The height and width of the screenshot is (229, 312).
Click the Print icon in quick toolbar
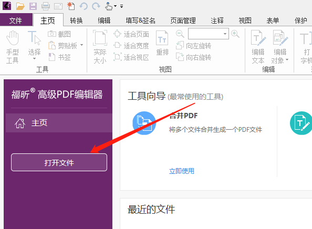pyautogui.click(x=46, y=6)
